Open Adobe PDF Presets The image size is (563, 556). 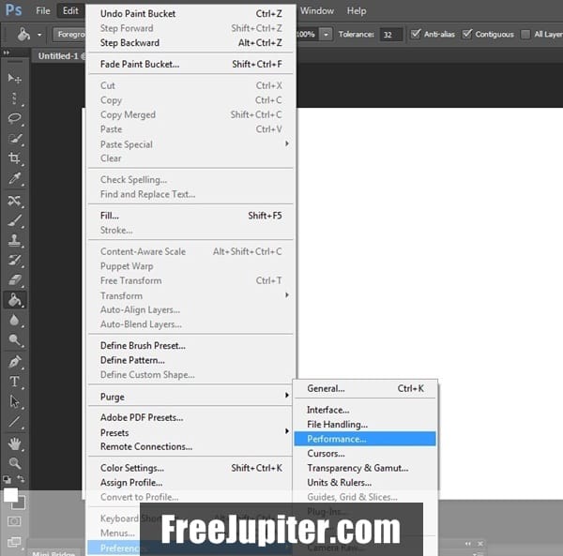190,417
